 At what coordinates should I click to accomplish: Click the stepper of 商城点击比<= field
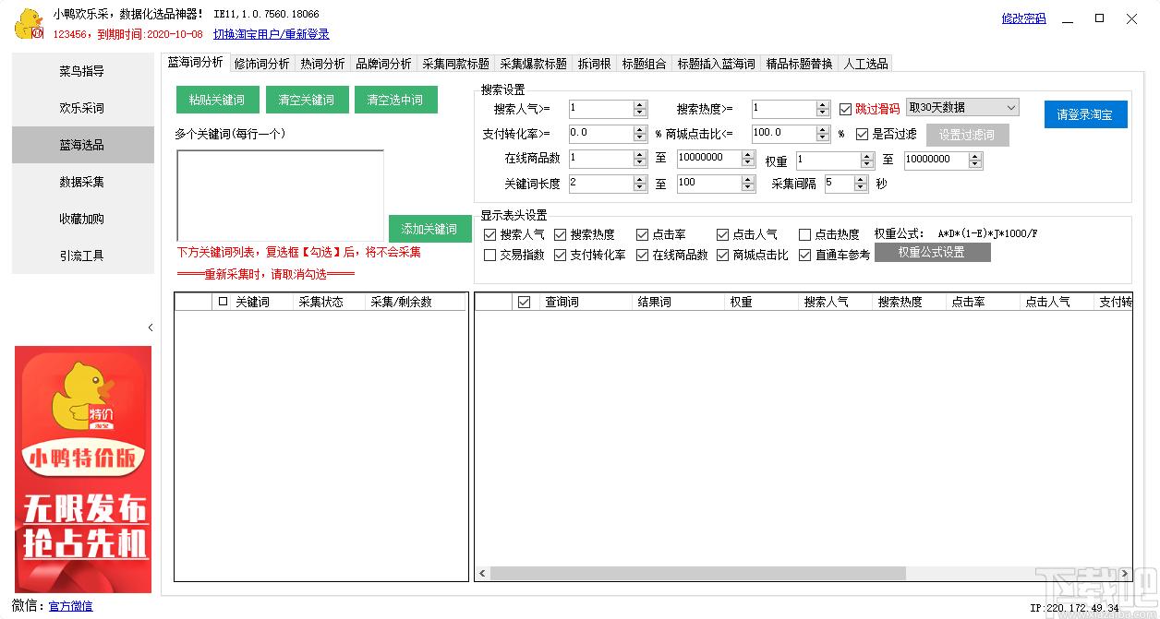[823, 134]
